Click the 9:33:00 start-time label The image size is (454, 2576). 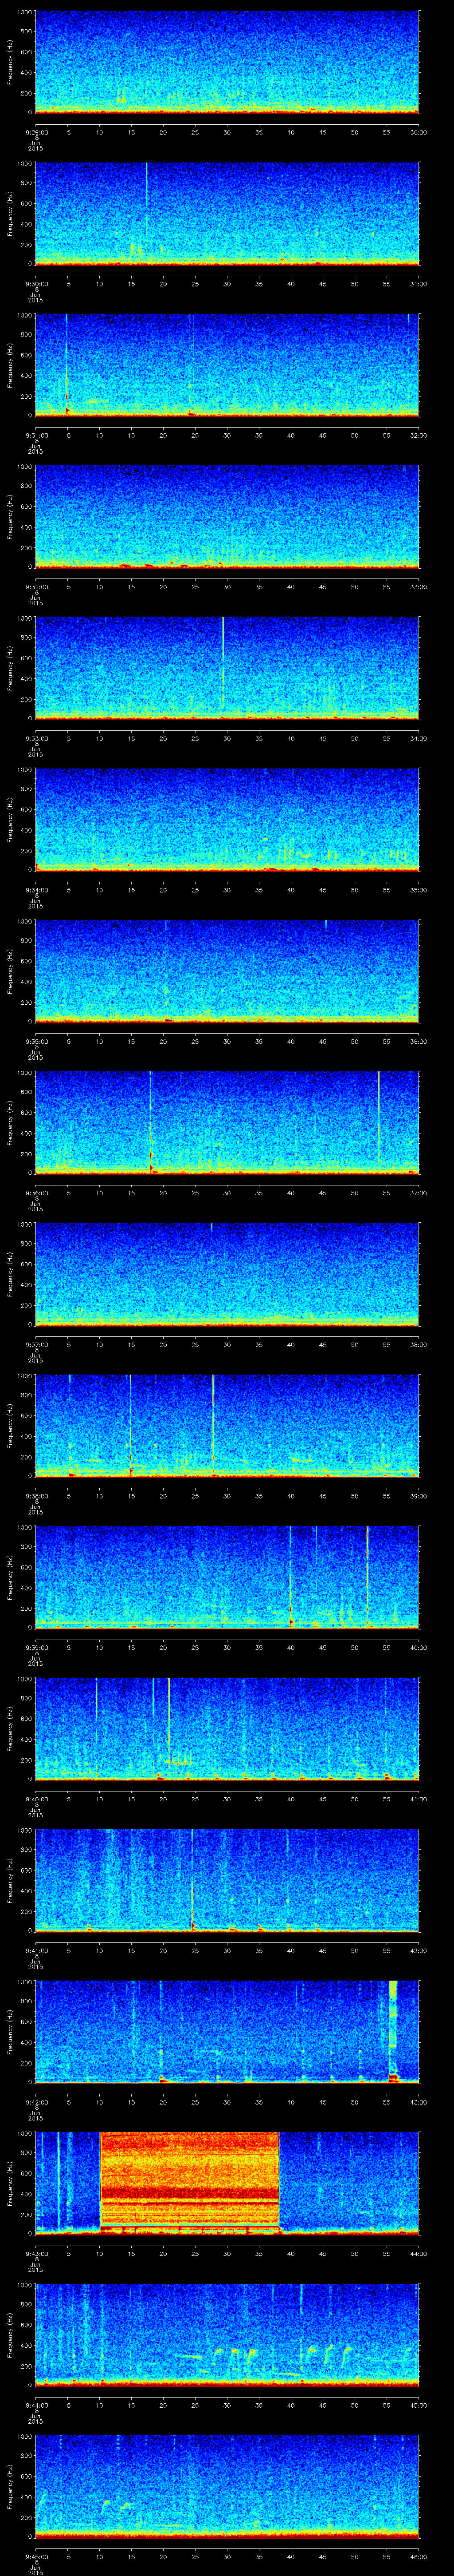(x=36, y=738)
